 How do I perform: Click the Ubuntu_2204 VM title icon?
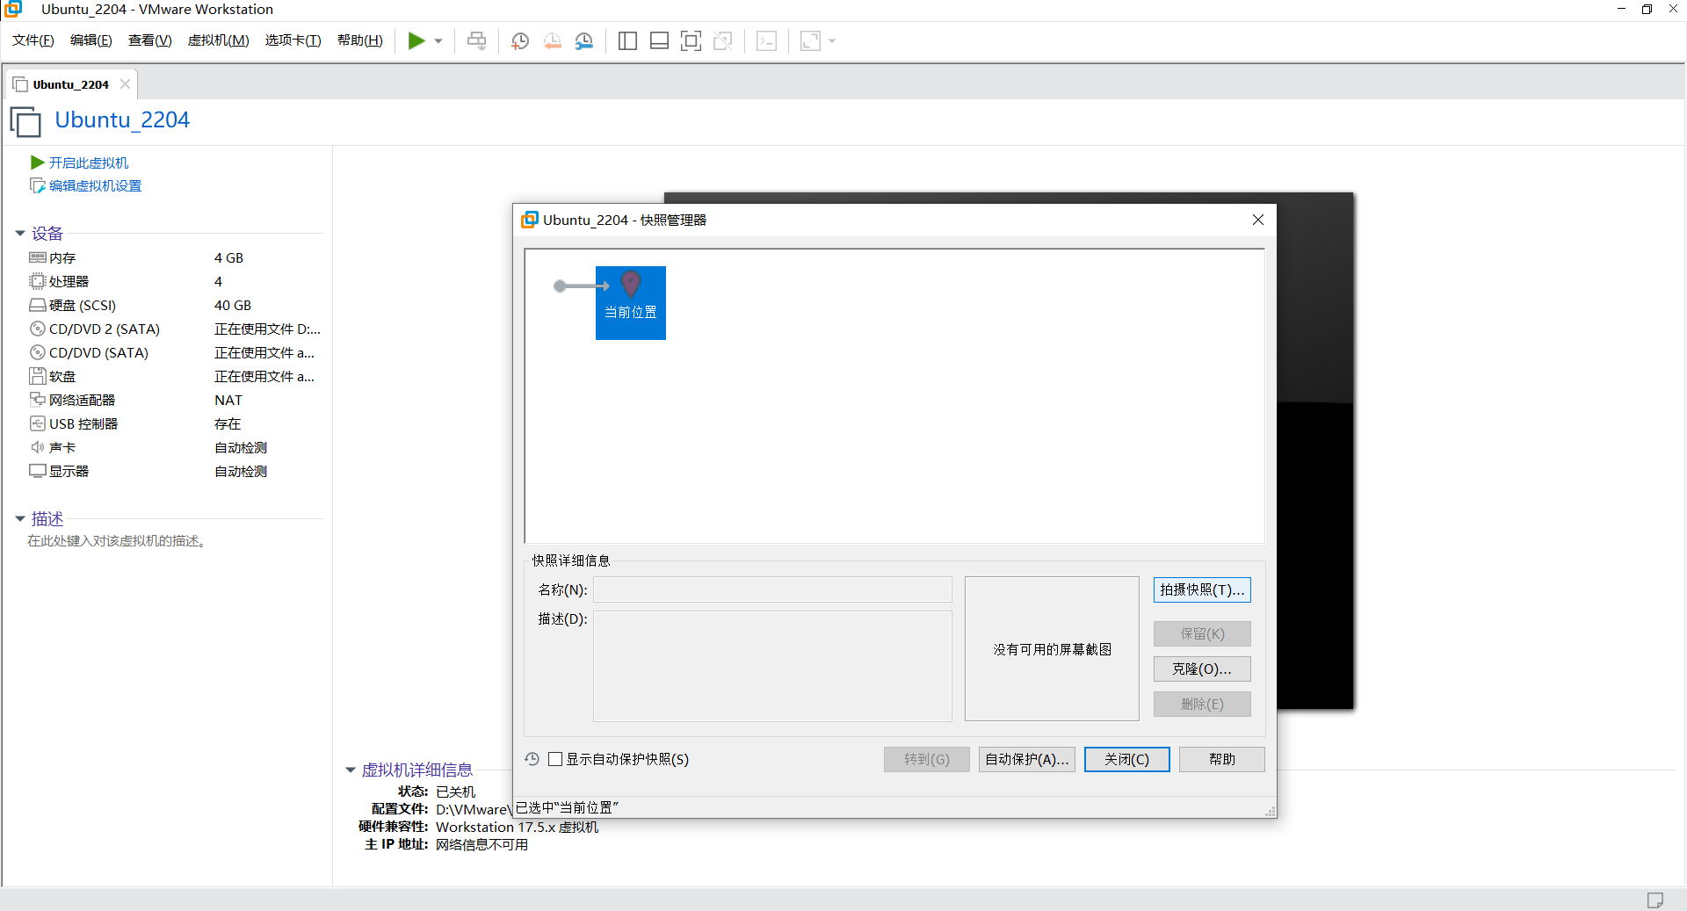click(26, 121)
